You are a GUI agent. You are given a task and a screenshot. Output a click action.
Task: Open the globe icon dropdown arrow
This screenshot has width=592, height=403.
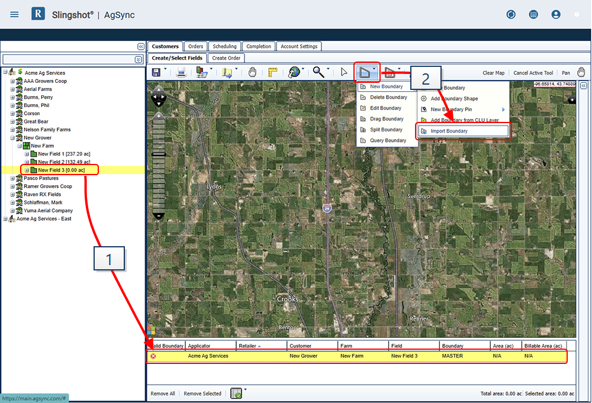[303, 69]
